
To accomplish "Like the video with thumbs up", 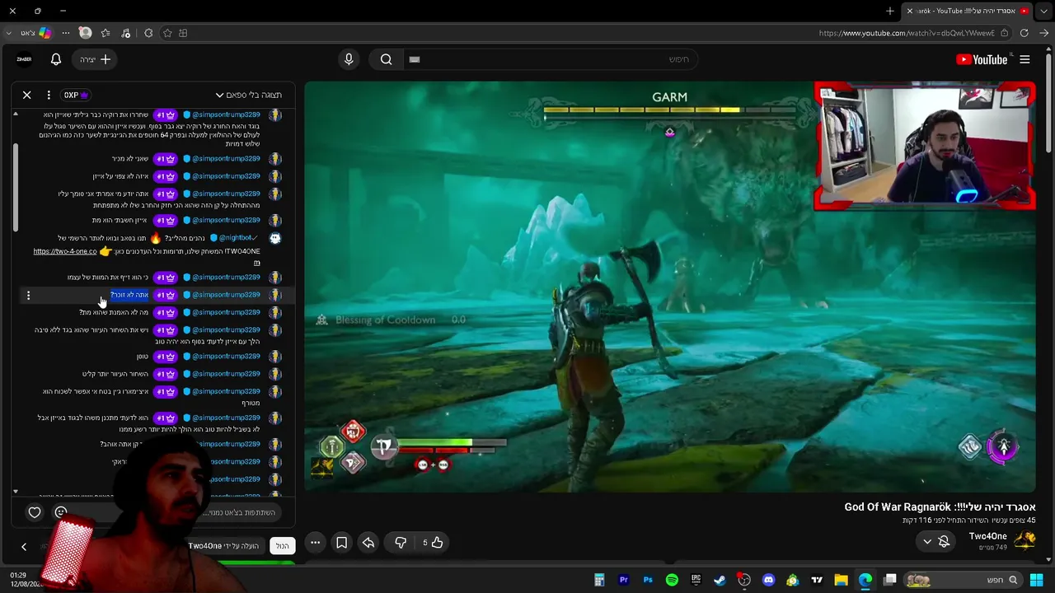I will [433, 542].
